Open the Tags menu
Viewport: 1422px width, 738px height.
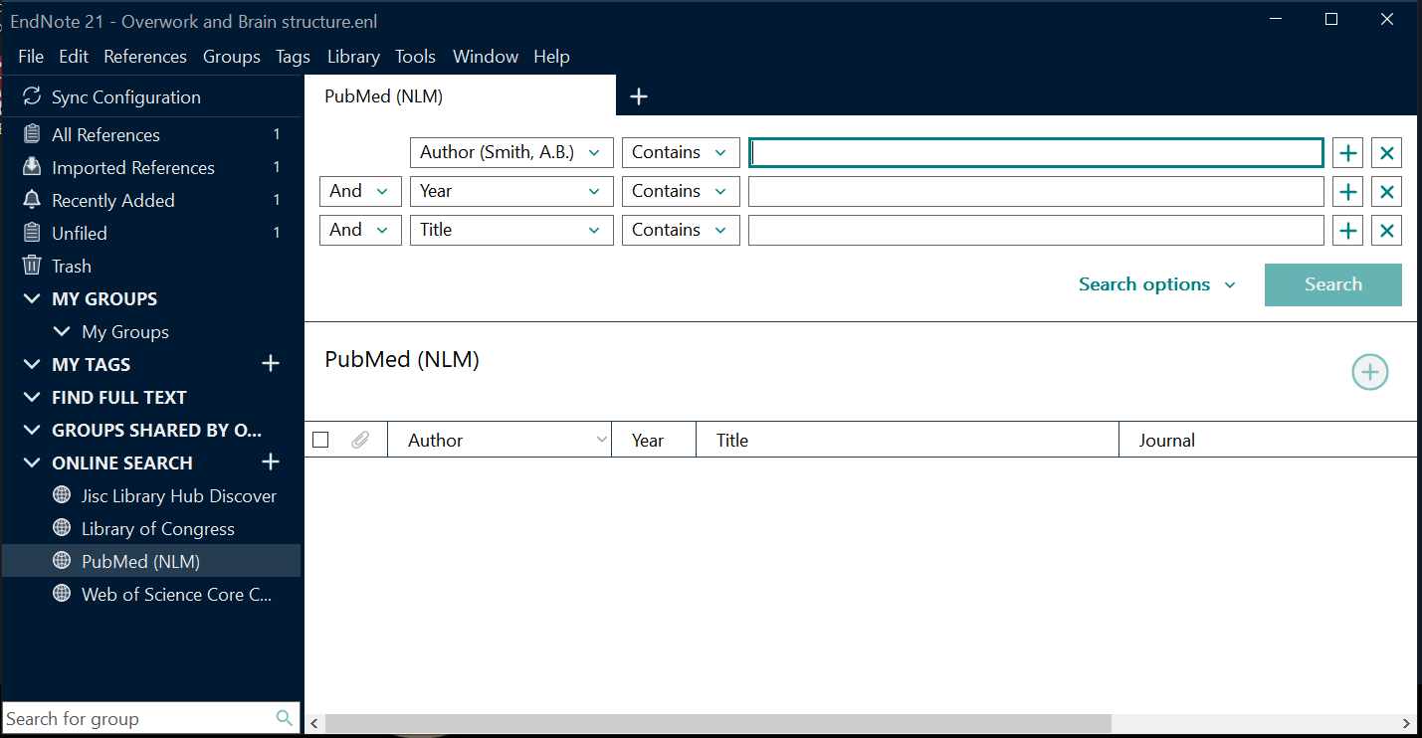coord(293,57)
